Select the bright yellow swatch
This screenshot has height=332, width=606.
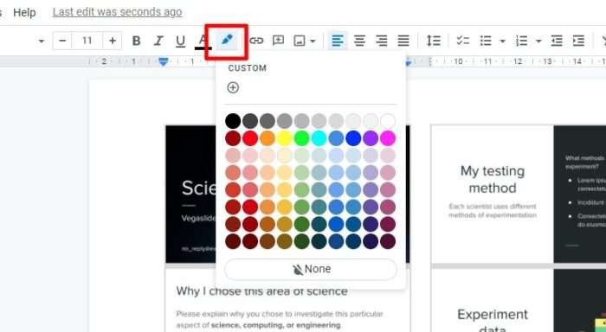click(x=285, y=138)
